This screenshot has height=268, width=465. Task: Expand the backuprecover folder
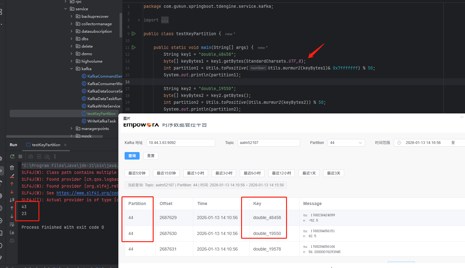coord(72,16)
